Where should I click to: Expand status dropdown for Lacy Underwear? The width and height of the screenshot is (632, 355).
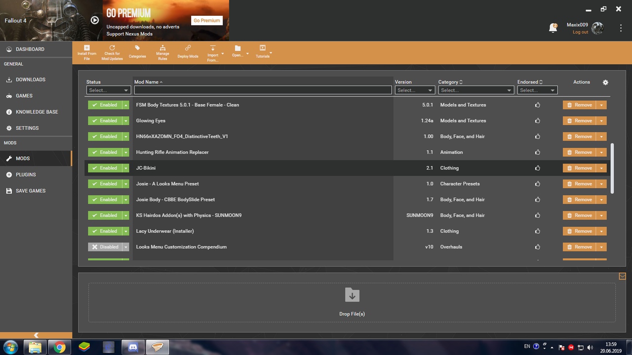click(126, 231)
